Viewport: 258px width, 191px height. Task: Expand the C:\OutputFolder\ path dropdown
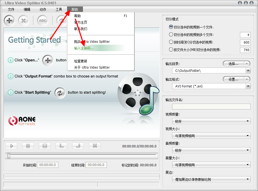pyautogui.click(x=248, y=71)
